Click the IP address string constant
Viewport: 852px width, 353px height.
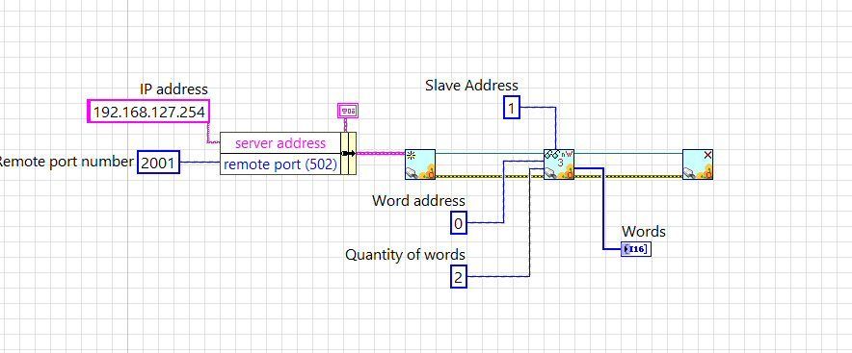pyautogui.click(x=148, y=113)
